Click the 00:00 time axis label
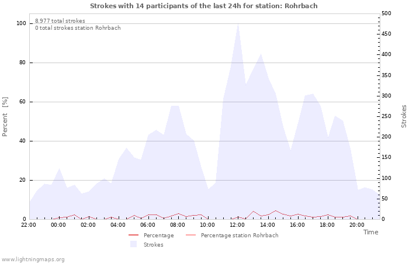The height and width of the screenshot is (263, 409). (58, 225)
